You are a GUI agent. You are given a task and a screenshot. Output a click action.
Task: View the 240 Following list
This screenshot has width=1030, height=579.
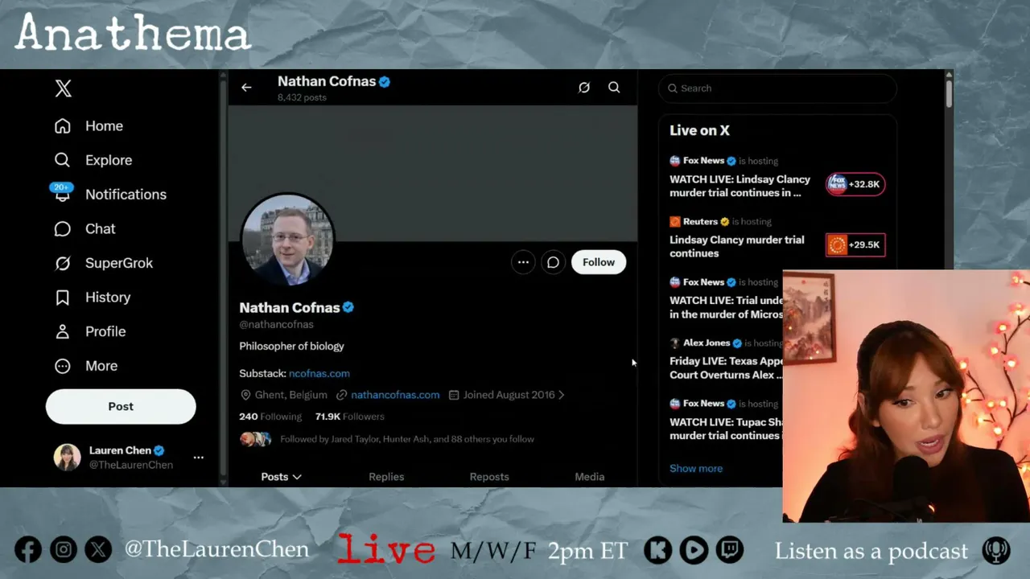[270, 417]
